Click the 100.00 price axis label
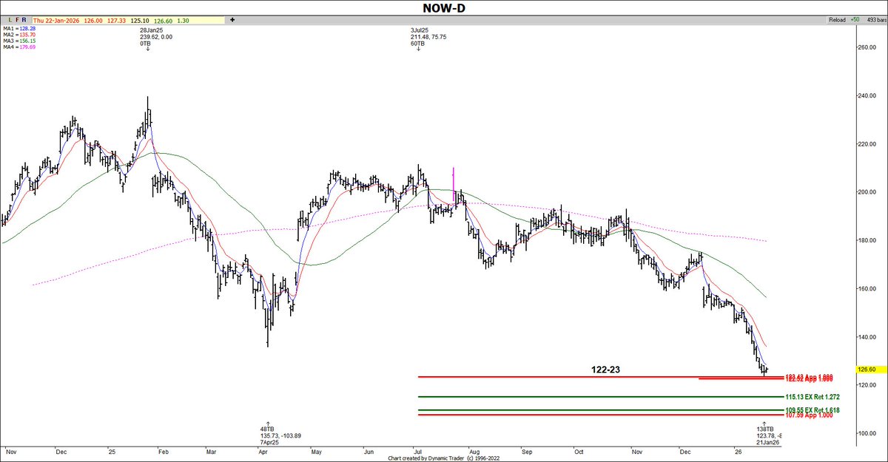The height and width of the screenshot is (462, 888). (866, 433)
